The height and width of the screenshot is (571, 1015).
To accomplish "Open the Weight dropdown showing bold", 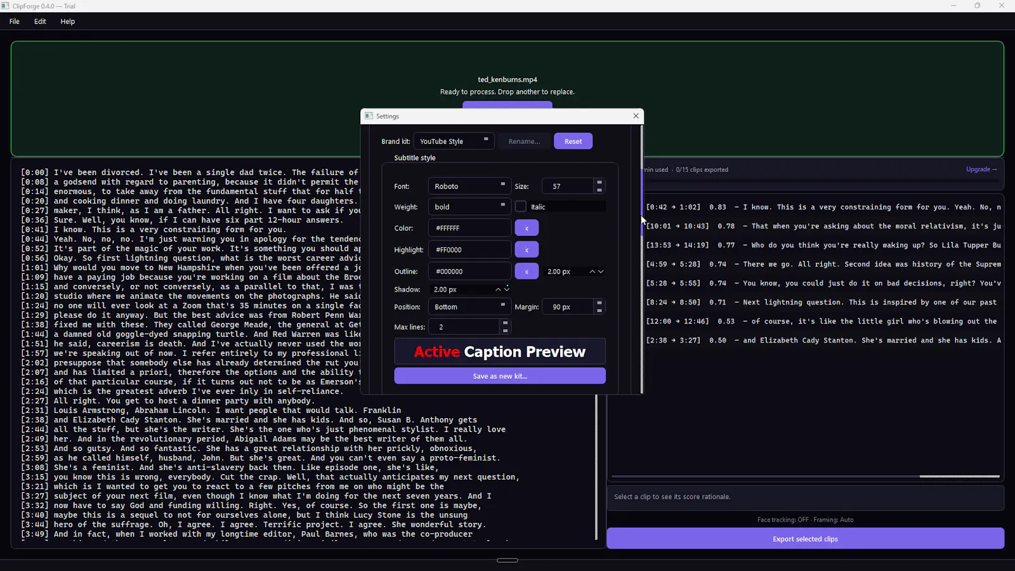I will [x=469, y=207].
